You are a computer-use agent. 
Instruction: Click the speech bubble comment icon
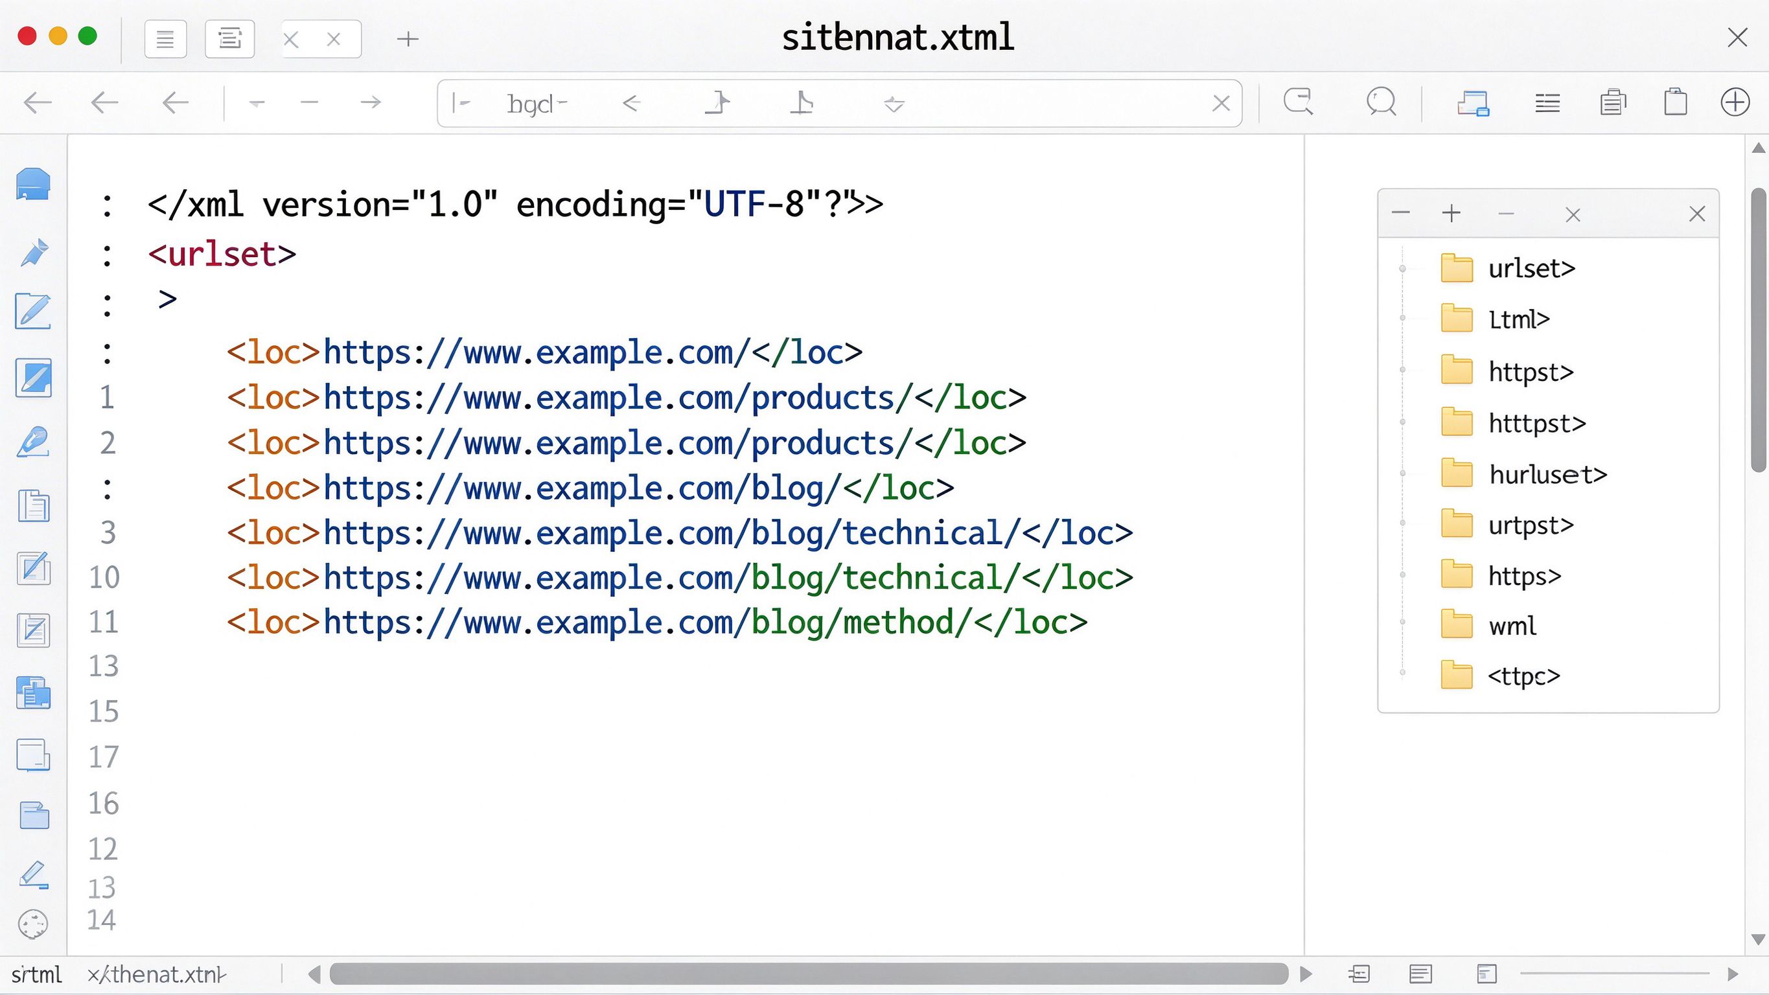click(1381, 102)
